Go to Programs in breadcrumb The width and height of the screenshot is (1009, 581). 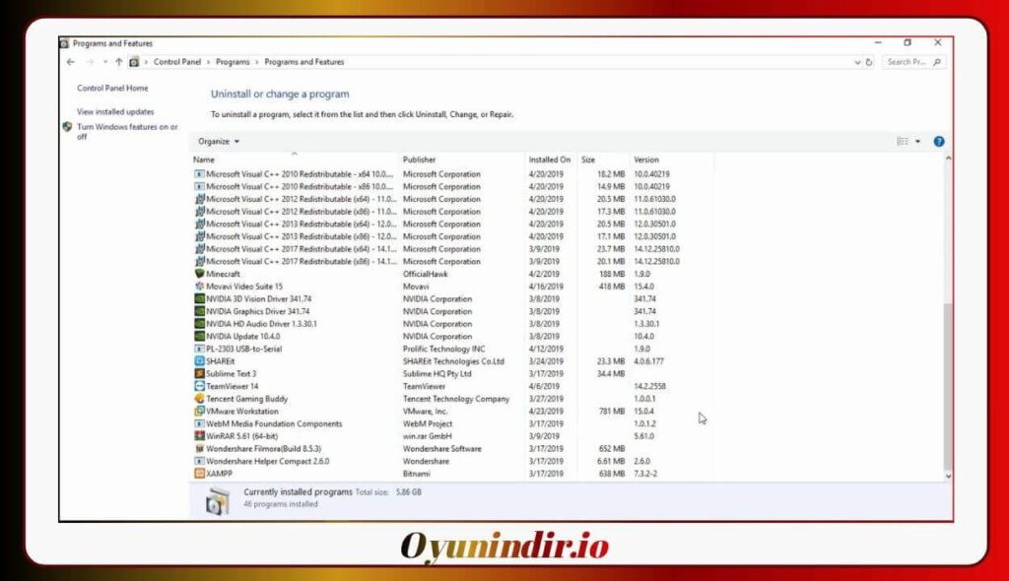pos(233,62)
